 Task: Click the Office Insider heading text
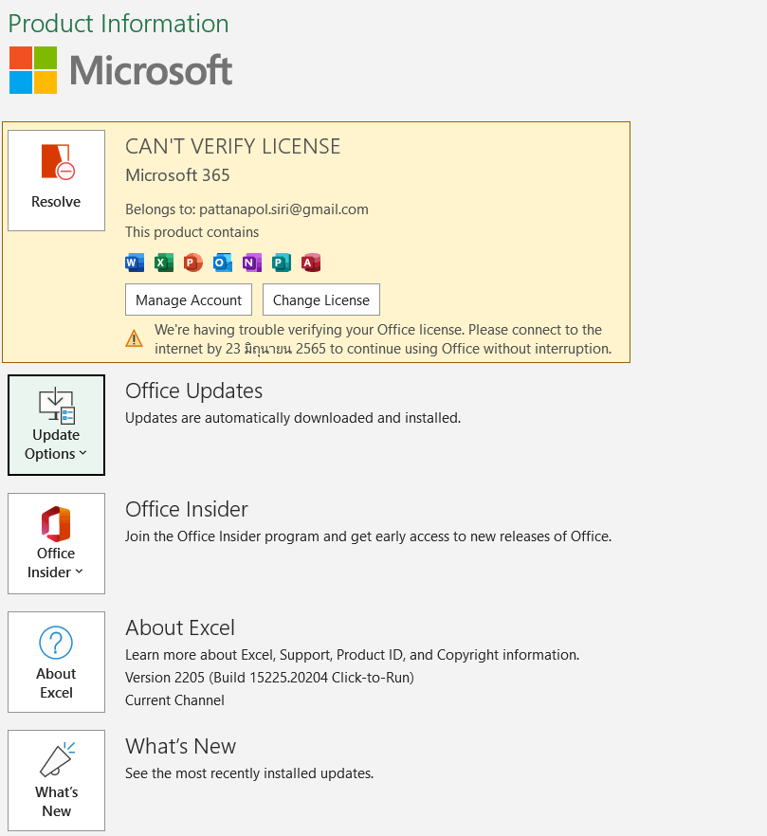pos(186,509)
